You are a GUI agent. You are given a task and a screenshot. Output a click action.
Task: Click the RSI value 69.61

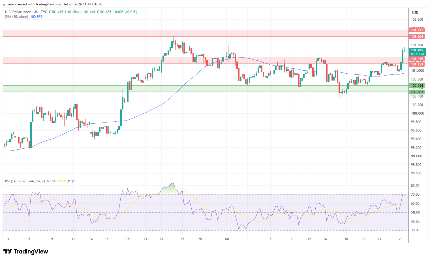[51, 181]
